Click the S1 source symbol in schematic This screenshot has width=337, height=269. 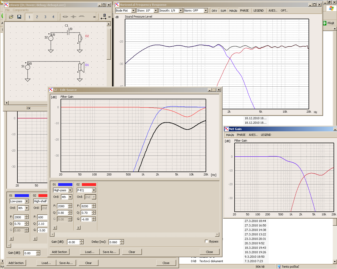[x=28, y=67]
